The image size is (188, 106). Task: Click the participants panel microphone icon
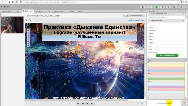(179, 11)
